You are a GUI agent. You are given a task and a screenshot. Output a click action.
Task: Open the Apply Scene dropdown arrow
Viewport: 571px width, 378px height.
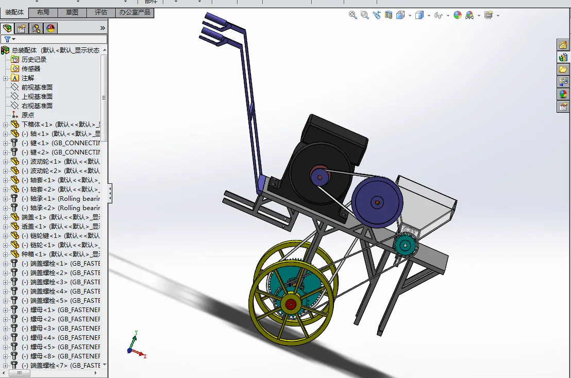(x=479, y=15)
